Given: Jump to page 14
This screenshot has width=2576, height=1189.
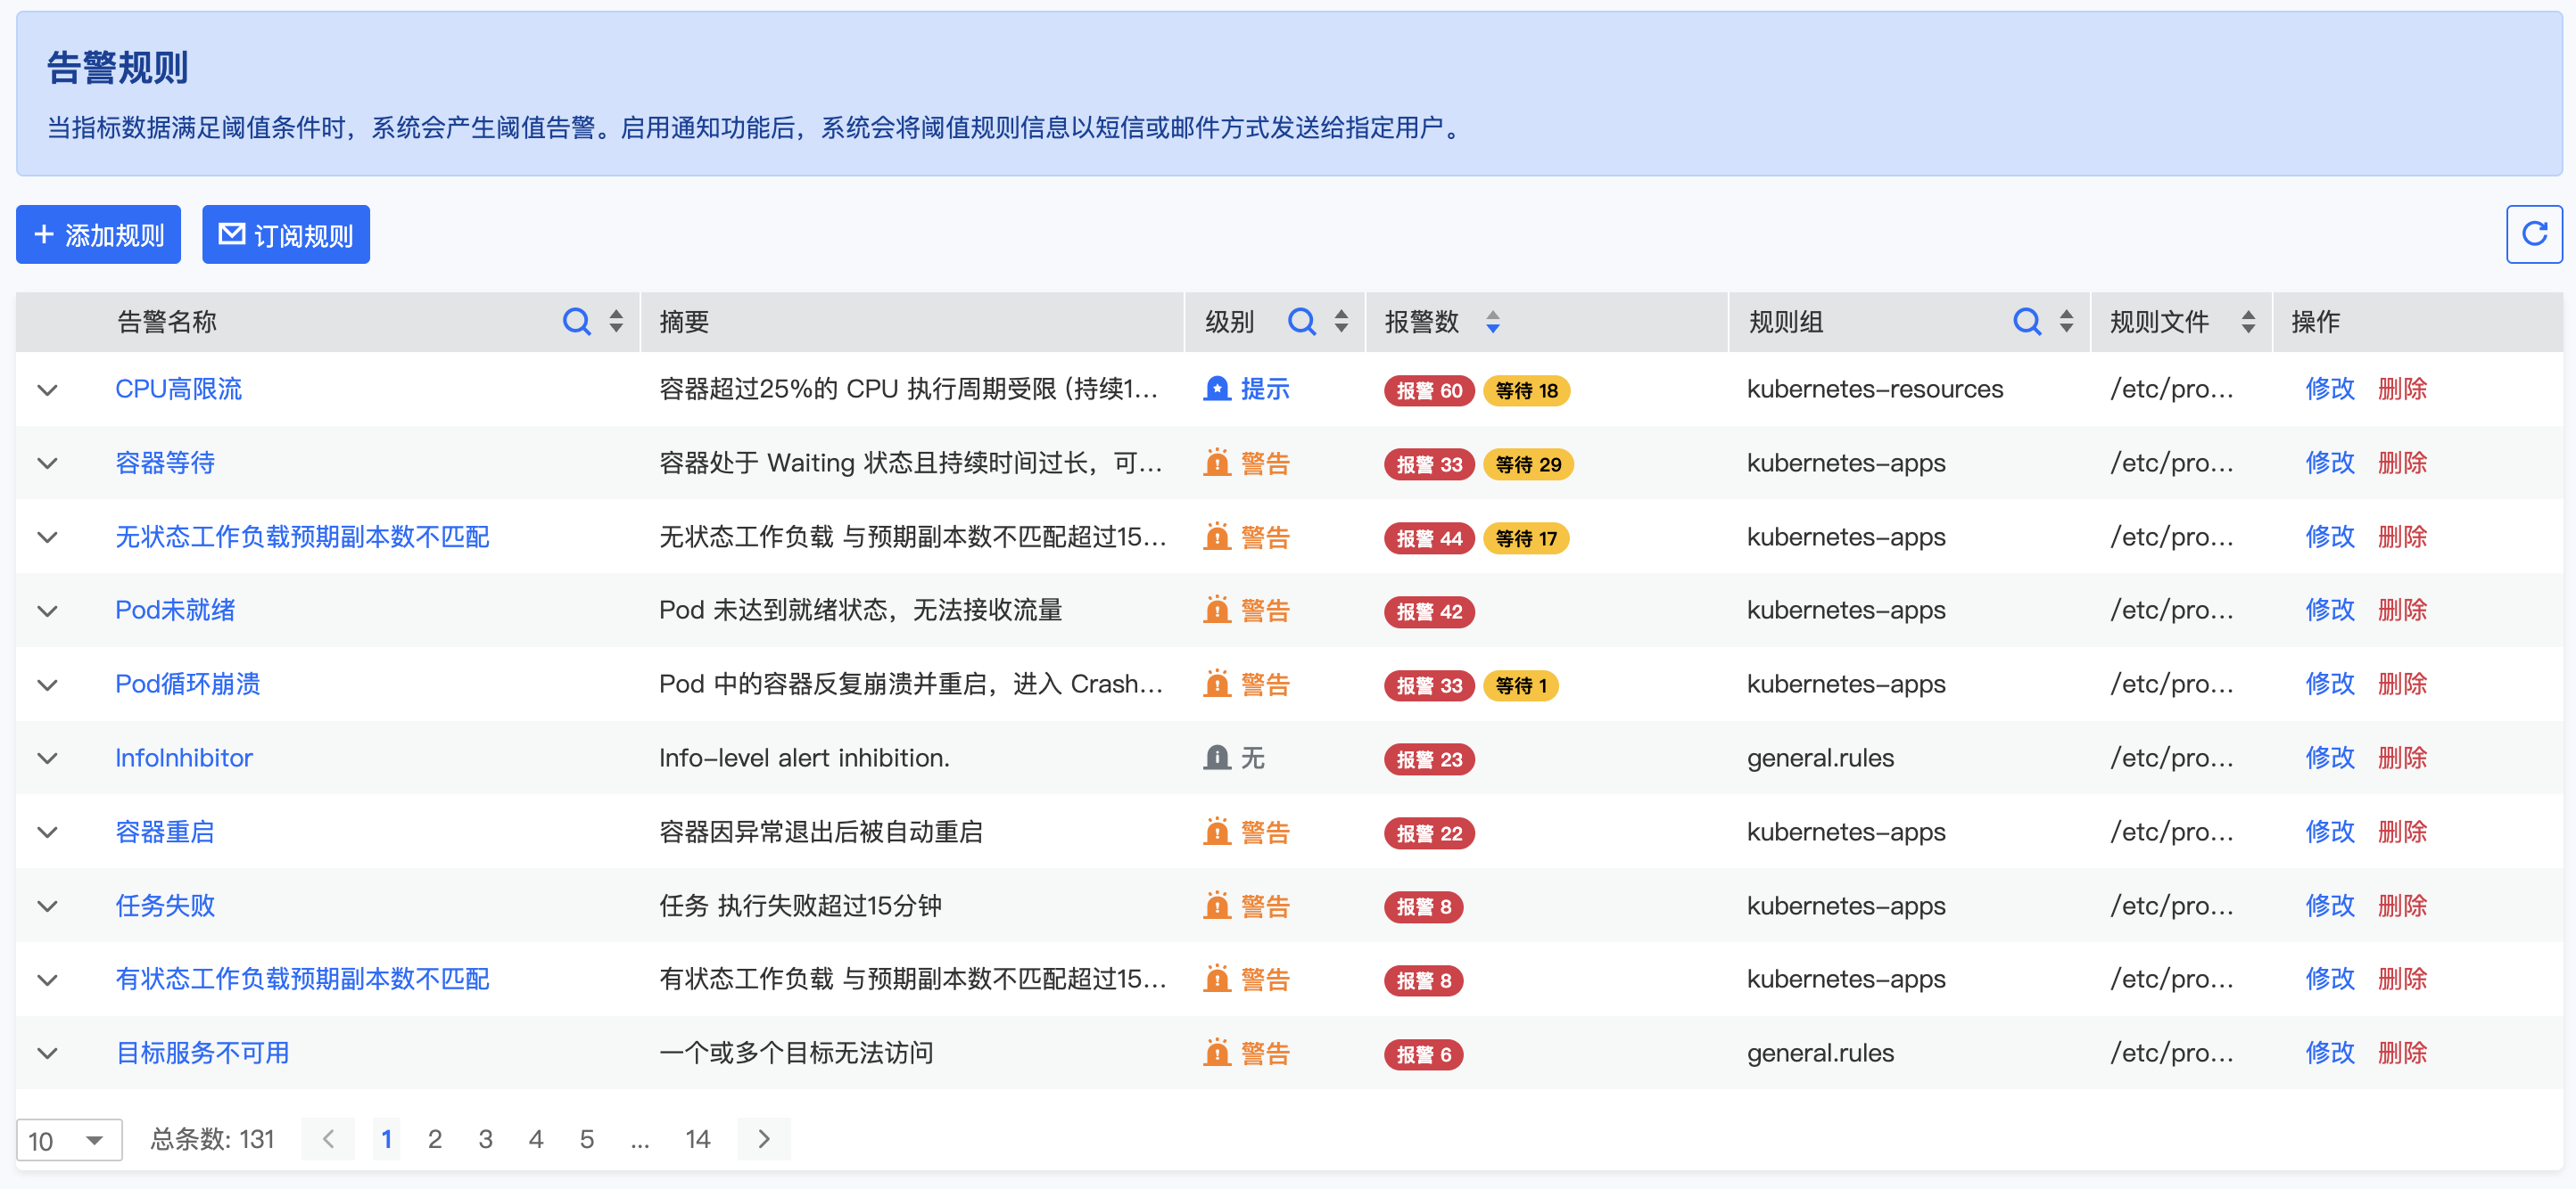Looking at the screenshot, I should tap(697, 1139).
